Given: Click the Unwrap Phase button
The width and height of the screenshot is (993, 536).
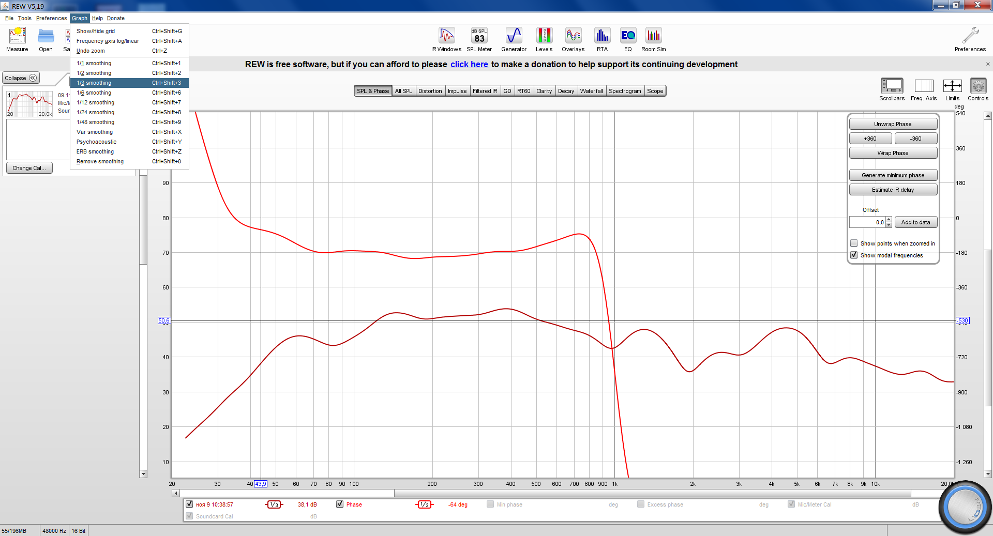Looking at the screenshot, I should click(x=893, y=124).
